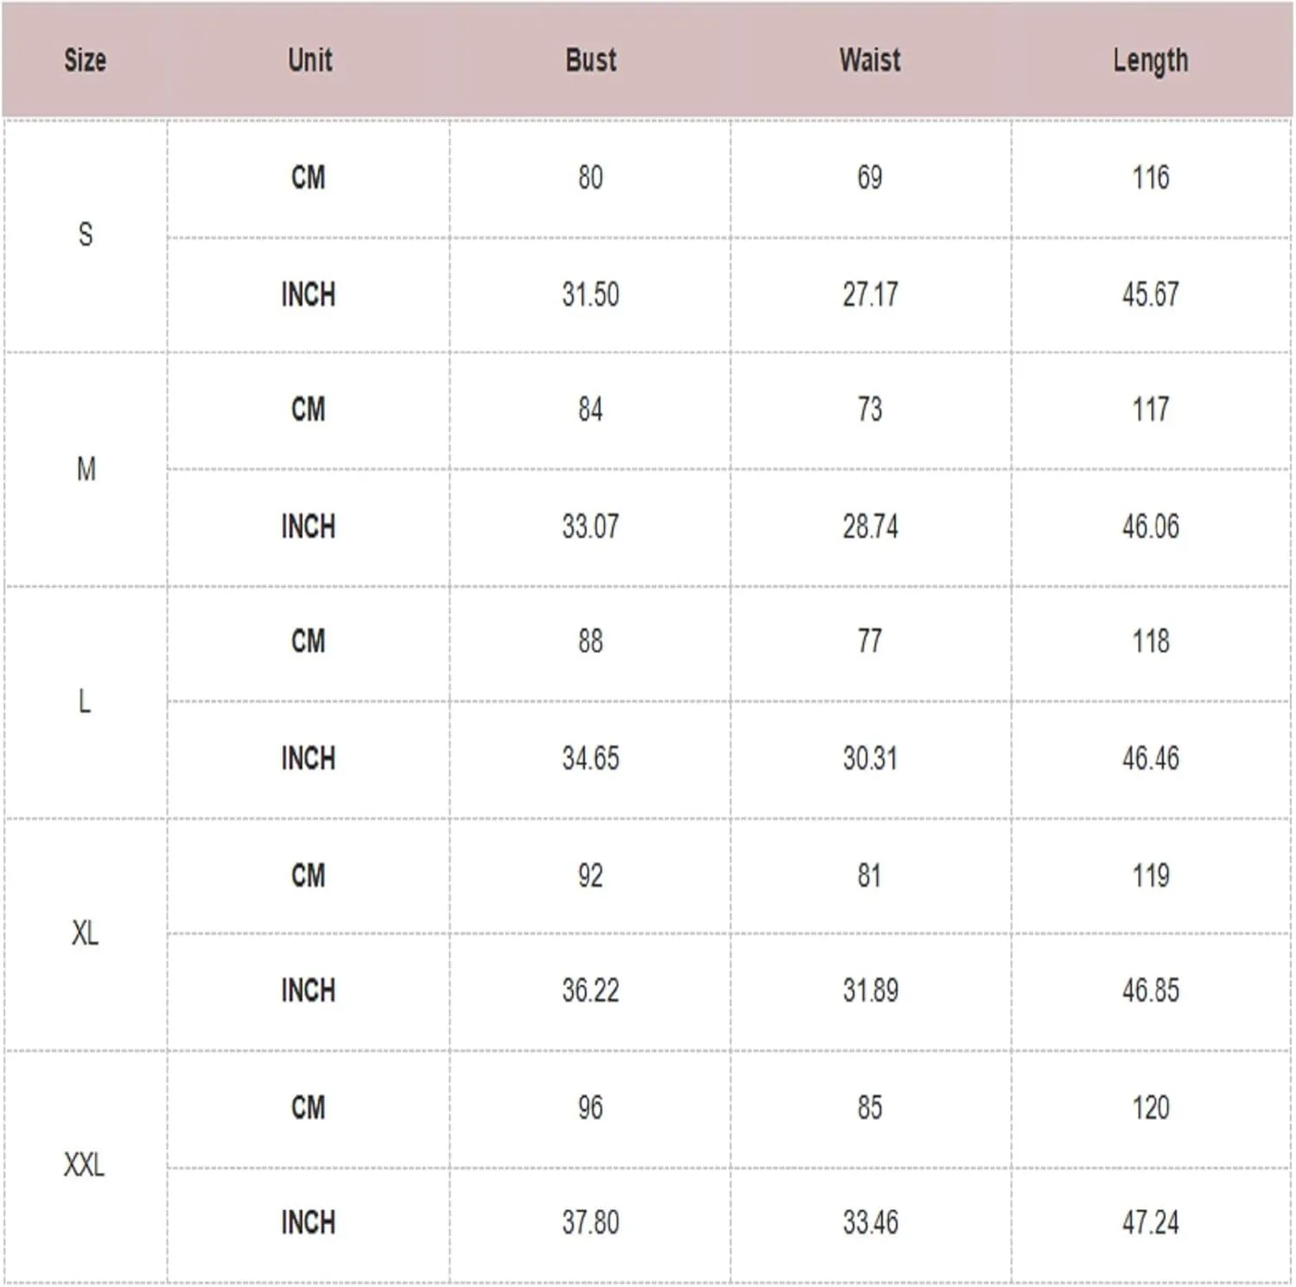1296x1287 pixels.
Task: Select bust value 33.07 inches
Action: pyautogui.click(x=591, y=526)
